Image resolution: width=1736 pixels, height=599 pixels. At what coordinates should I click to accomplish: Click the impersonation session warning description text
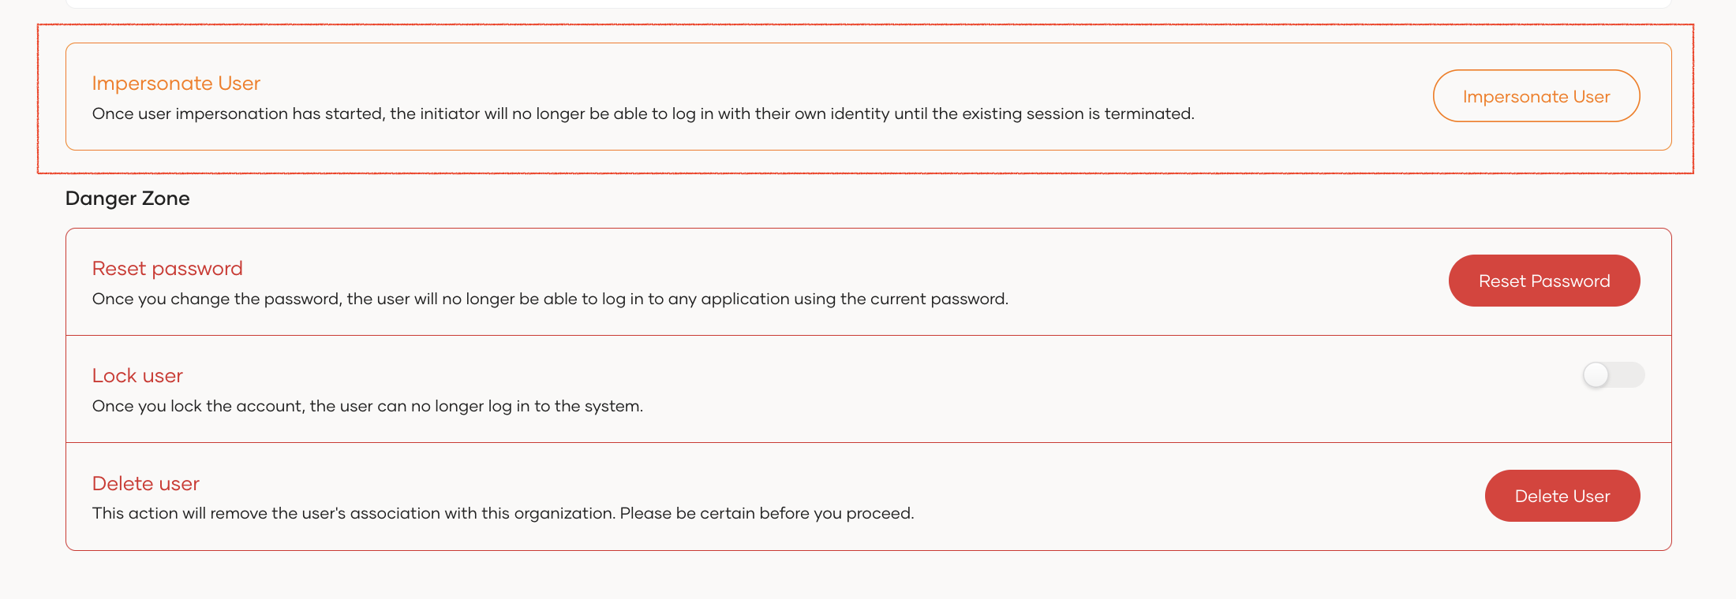click(x=643, y=113)
